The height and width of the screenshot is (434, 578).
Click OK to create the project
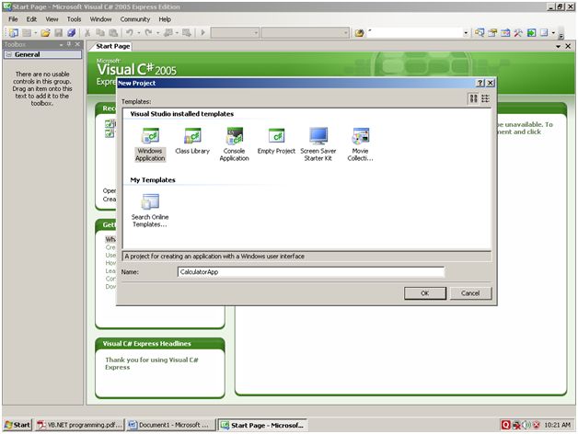(x=425, y=293)
